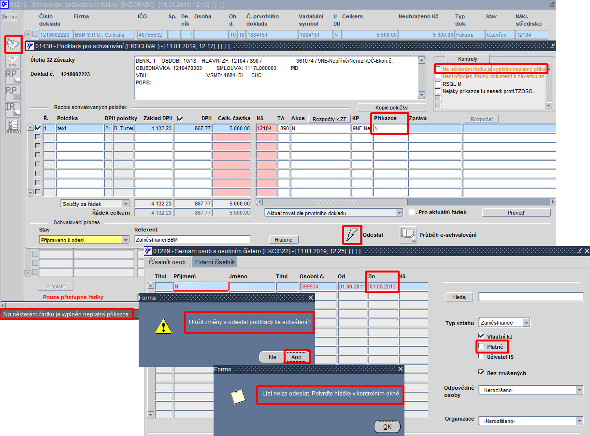The width and height of the screenshot is (590, 436).
Task: Select the IR sidebar icon
Action: 13,109
